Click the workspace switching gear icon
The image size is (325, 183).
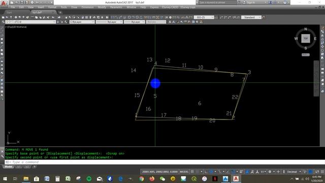tap(270, 172)
